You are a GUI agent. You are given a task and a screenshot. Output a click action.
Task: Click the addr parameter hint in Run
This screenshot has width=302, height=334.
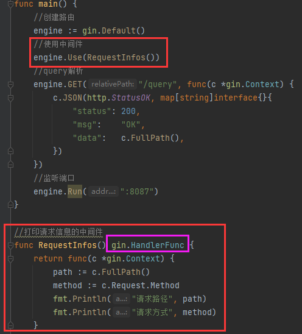coord(104,191)
